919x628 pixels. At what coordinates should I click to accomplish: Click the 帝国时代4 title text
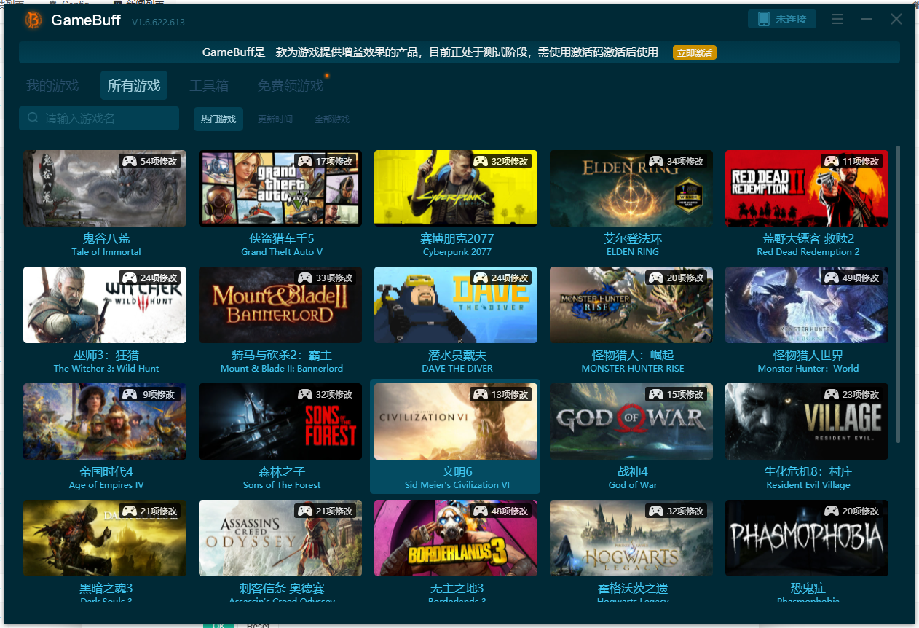(x=106, y=472)
